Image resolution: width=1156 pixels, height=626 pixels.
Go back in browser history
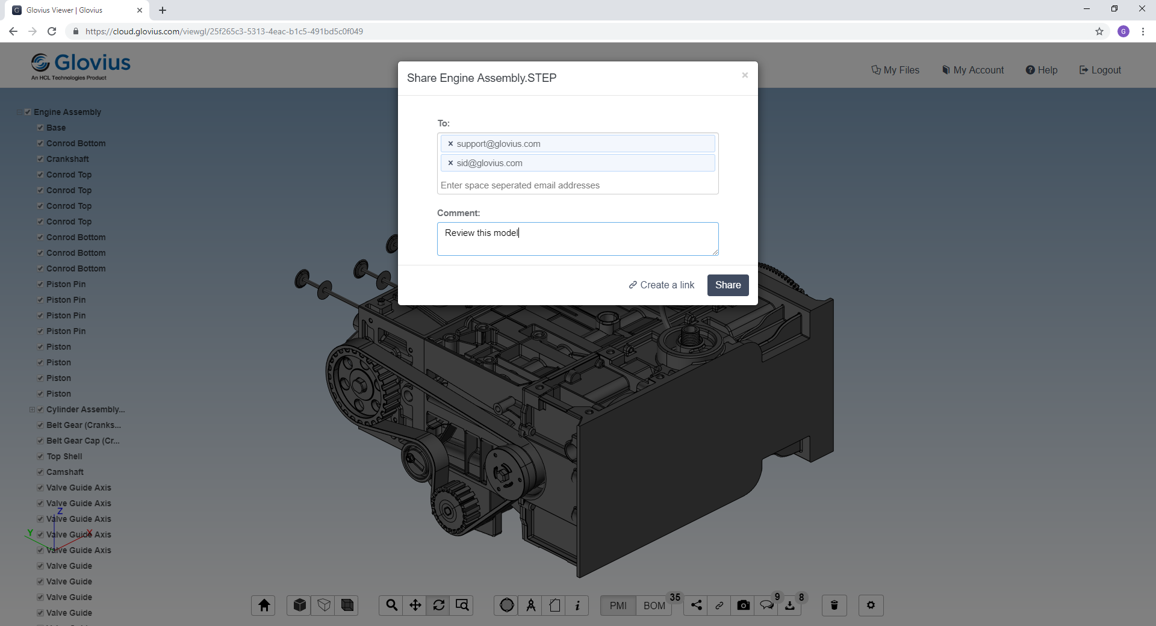(13, 31)
